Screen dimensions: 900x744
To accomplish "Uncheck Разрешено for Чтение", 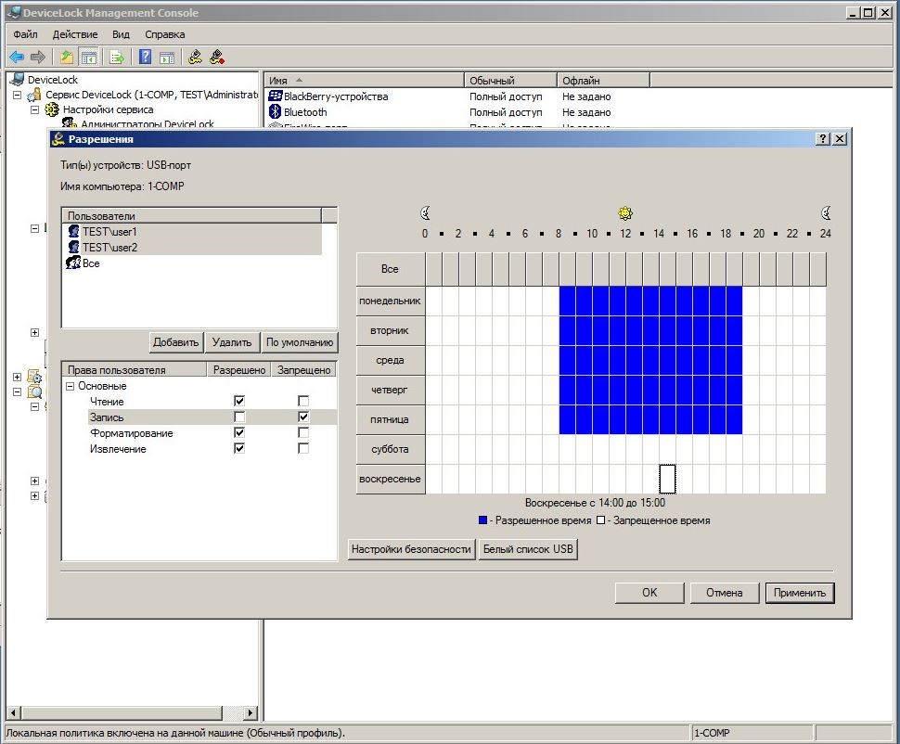I will click(239, 402).
